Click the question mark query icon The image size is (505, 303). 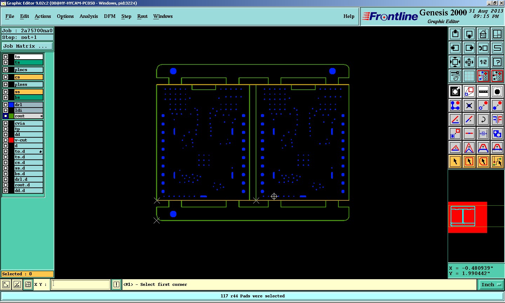point(497,62)
